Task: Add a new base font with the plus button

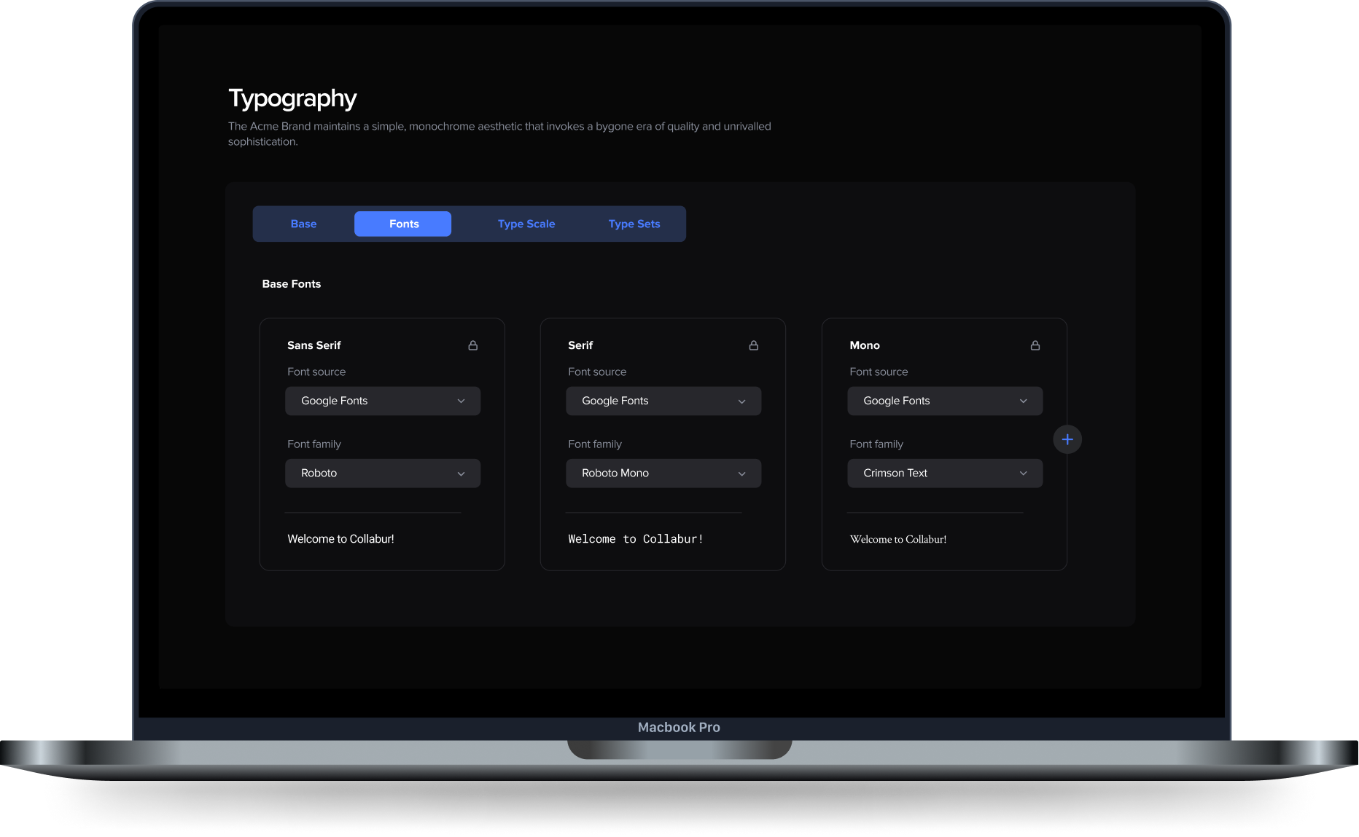Action: (x=1067, y=439)
